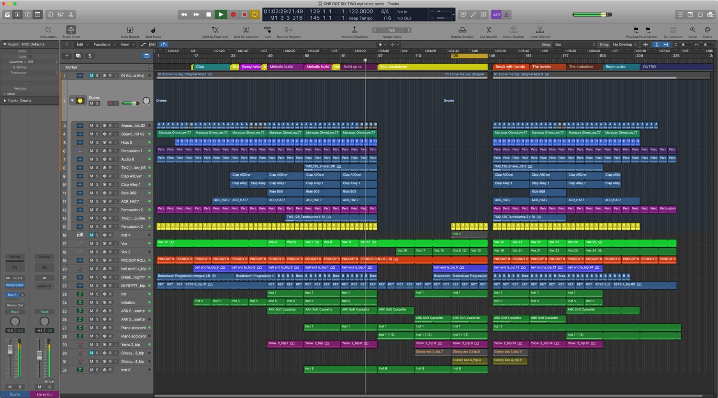Screen dimensions: 718x398
Task: Open the Snap dropdown set to Bar
Action: [x=574, y=45]
